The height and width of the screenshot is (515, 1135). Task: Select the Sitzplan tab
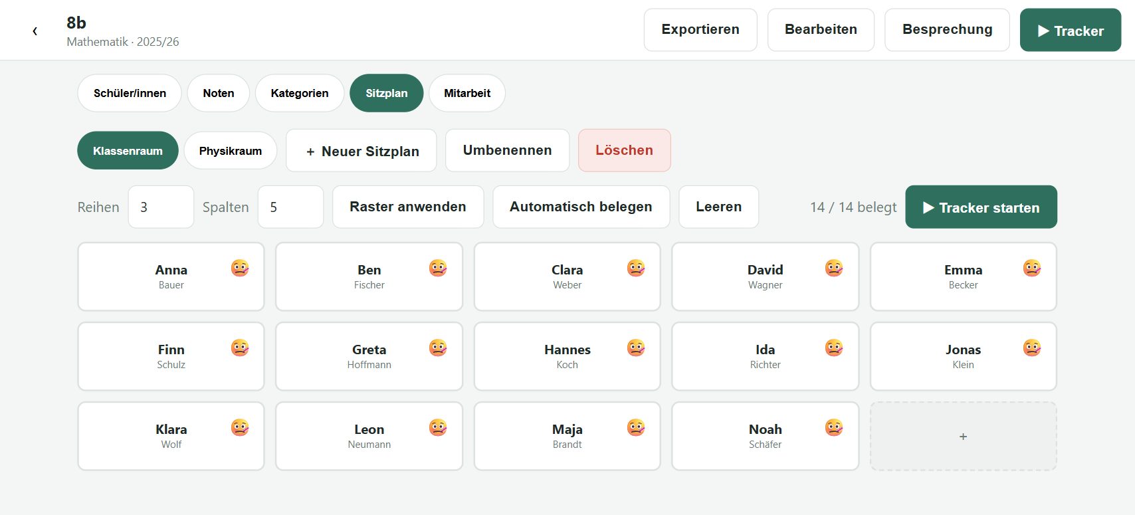pos(387,93)
